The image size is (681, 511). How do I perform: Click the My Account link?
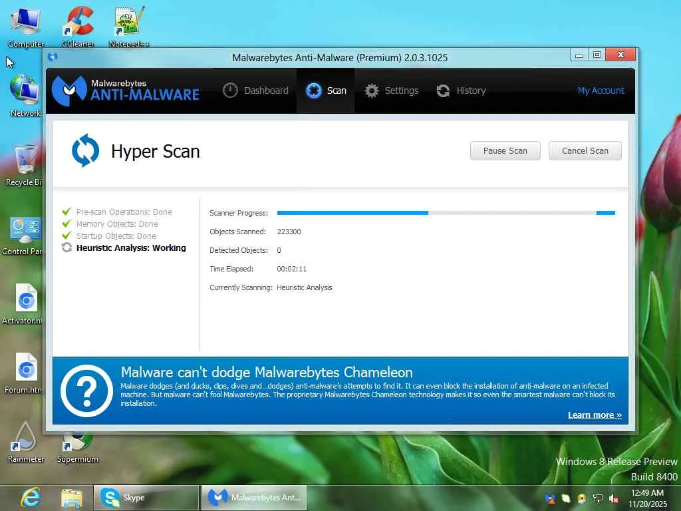point(601,90)
